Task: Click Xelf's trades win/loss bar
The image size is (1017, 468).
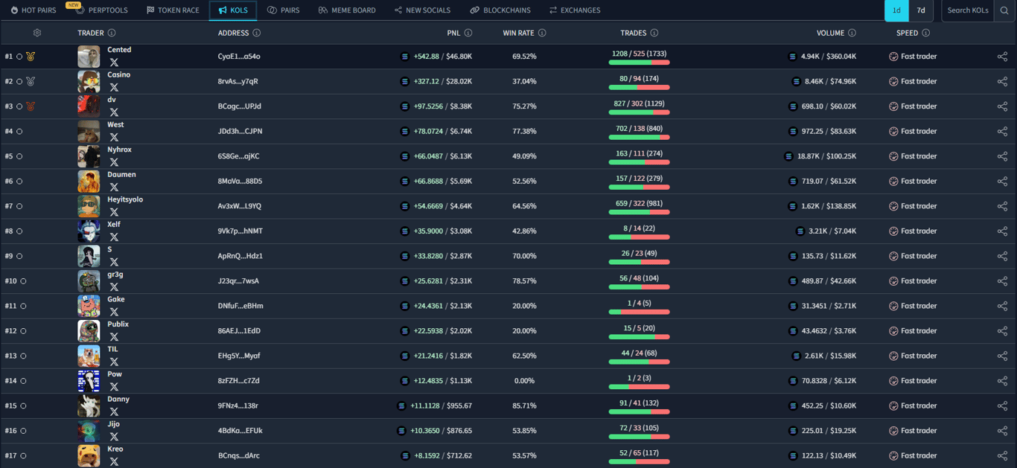Action: [639, 237]
